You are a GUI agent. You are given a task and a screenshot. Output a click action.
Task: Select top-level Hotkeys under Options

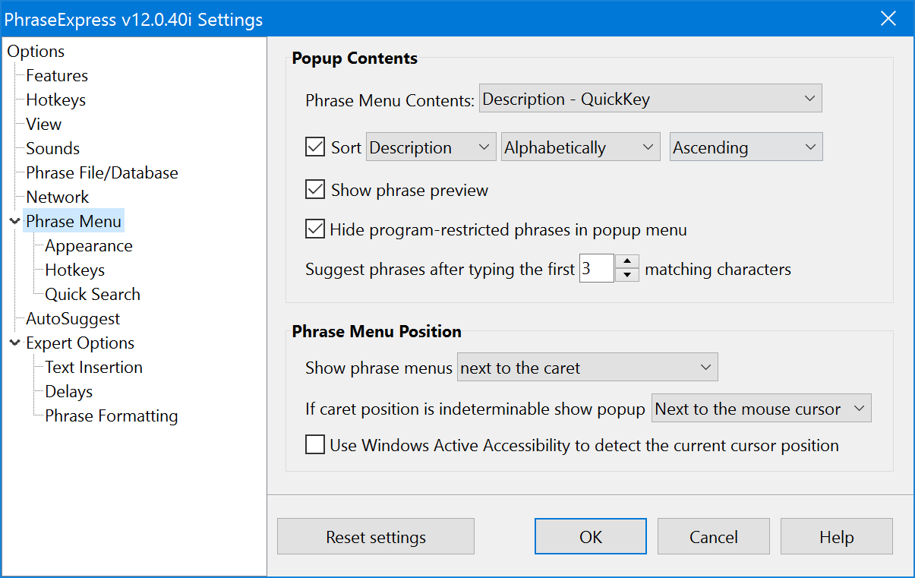[x=55, y=100]
